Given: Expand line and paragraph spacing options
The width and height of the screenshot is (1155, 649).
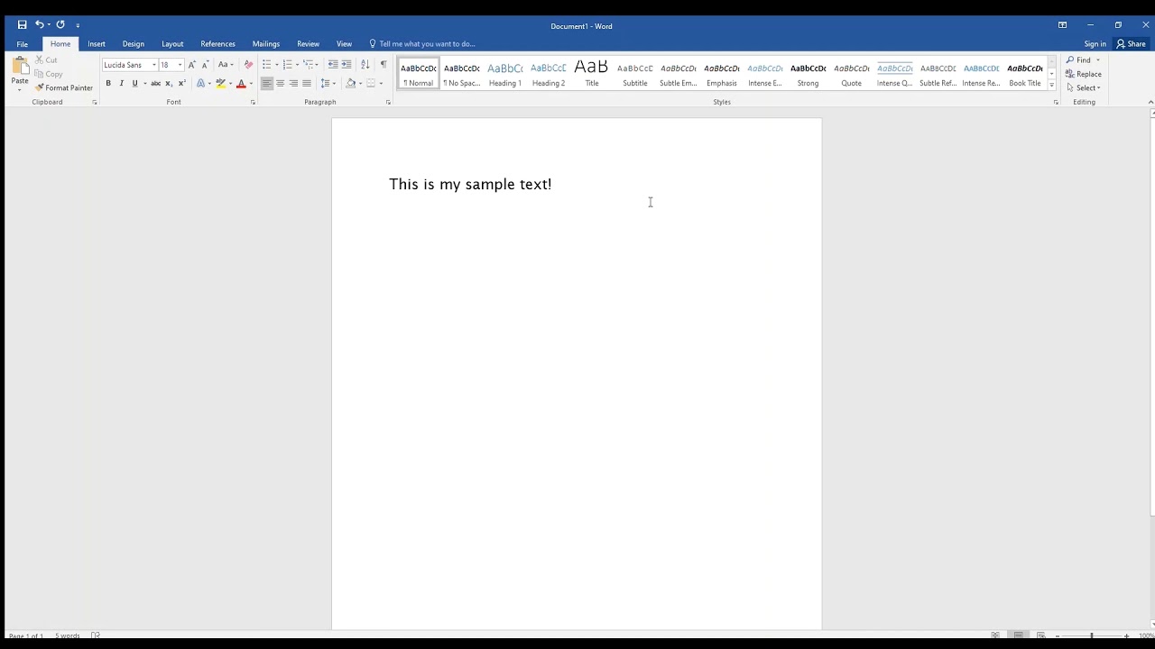Looking at the screenshot, I should tap(328, 84).
